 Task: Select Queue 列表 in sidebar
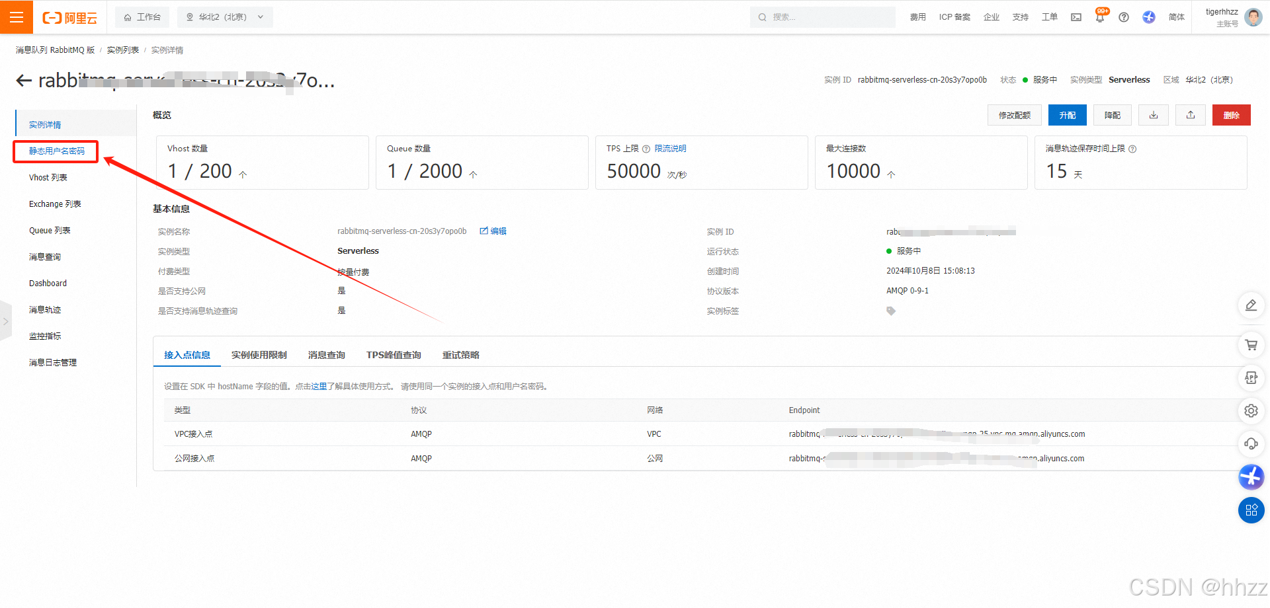pyautogui.click(x=50, y=231)
